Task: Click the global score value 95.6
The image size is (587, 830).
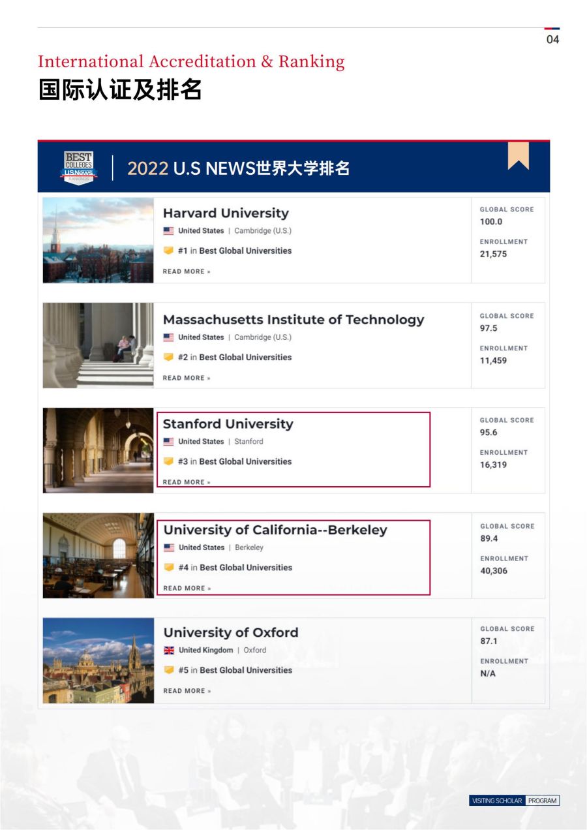Action: (x=489, y=433)
